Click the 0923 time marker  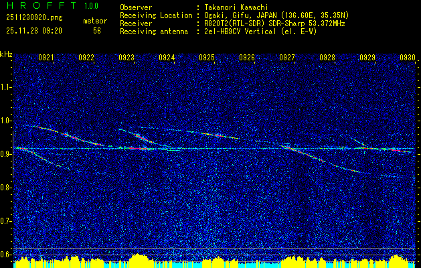coord(127,57)
